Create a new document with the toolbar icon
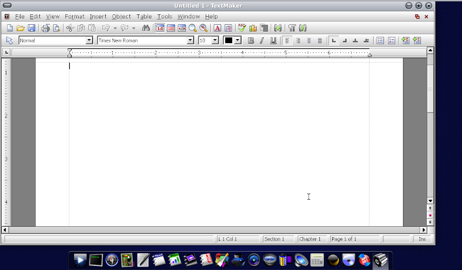 coord(10,28)
